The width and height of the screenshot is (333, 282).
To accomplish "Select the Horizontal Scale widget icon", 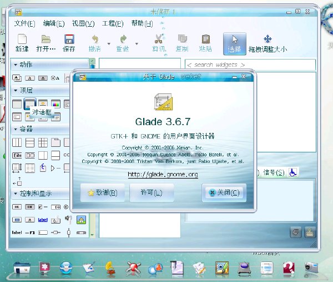I will (56, 232).
